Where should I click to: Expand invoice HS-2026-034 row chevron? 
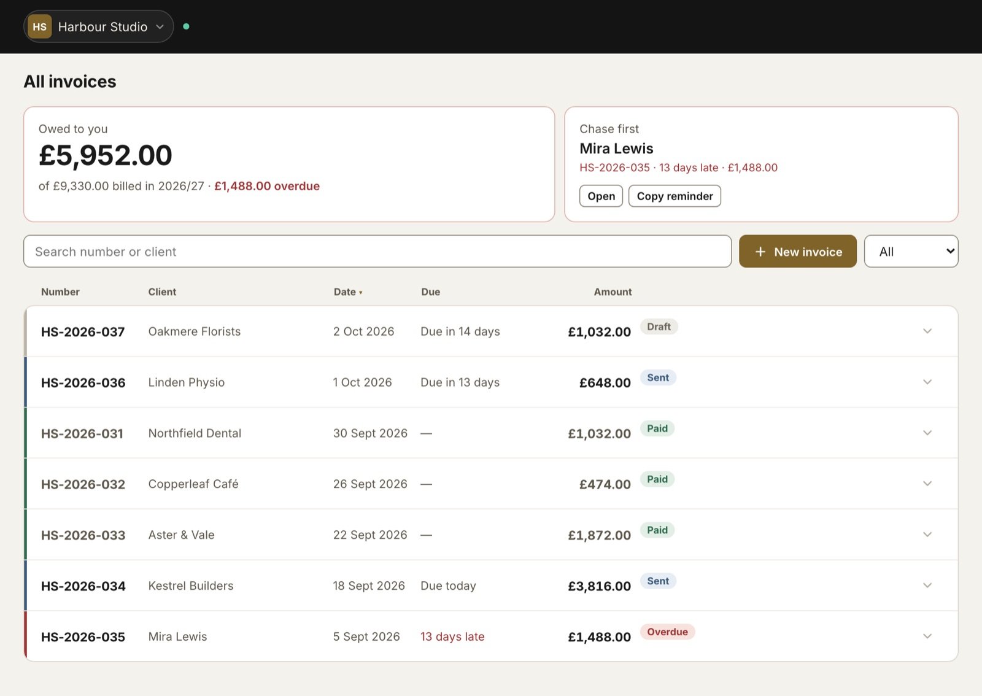click(x=927, y=586)
